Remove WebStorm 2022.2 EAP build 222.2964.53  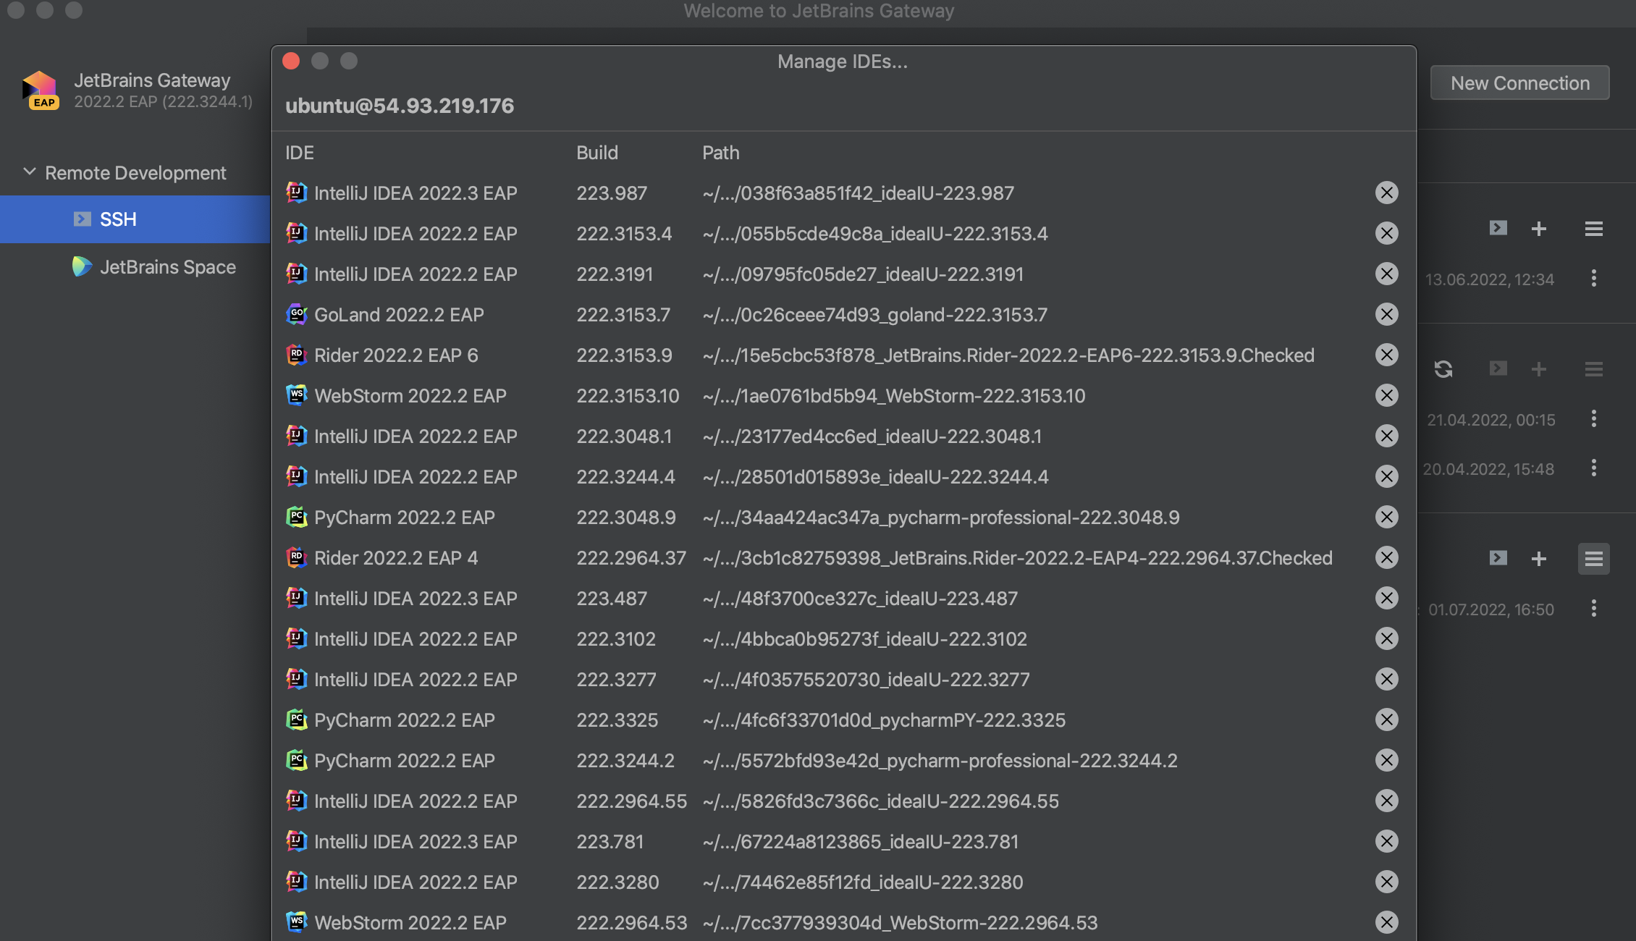tap(1386, 921)
